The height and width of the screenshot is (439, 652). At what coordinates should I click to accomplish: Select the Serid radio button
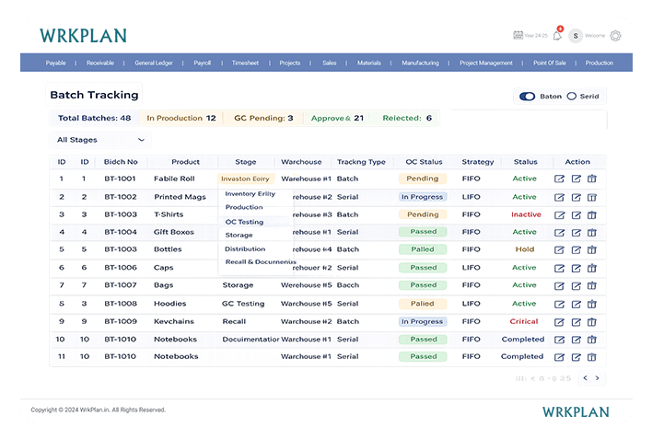coord(572,97)
